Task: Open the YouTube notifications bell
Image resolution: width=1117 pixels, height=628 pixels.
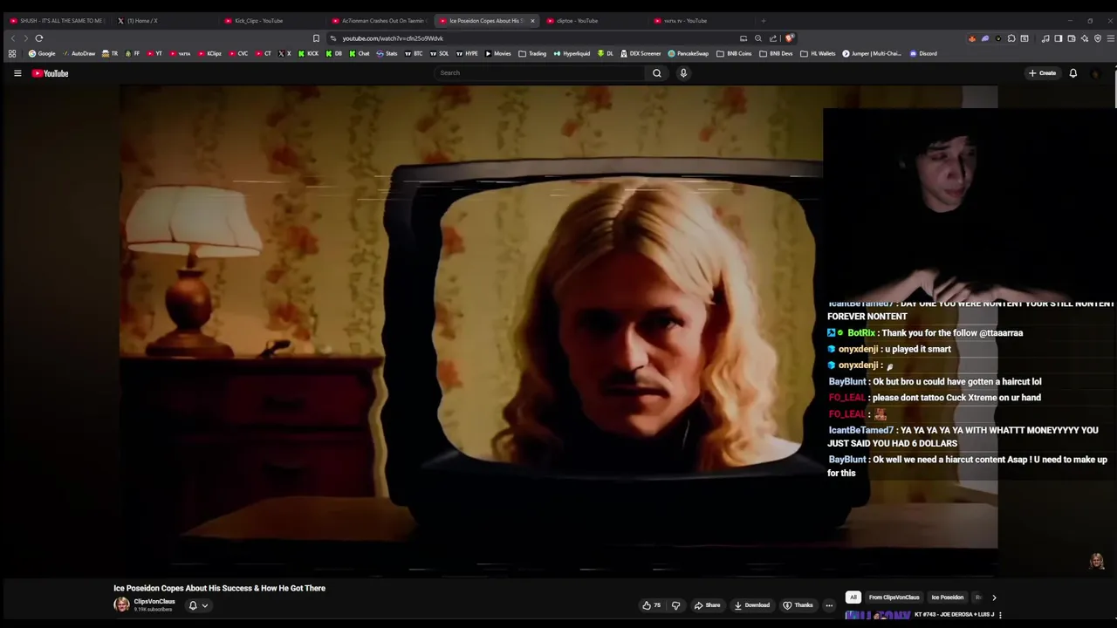Action: click(x=1073, y=73)
